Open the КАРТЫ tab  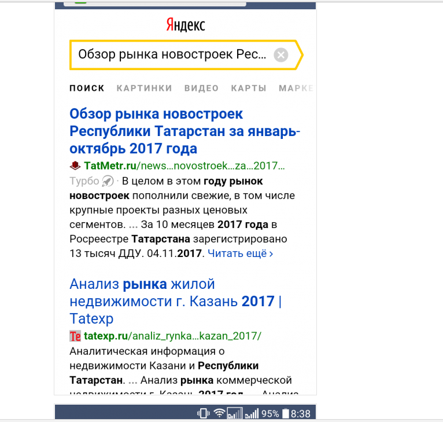[249, 88]
